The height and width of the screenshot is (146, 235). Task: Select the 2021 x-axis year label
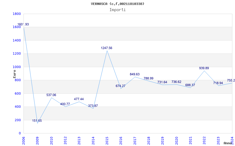[x=190, y=141]
